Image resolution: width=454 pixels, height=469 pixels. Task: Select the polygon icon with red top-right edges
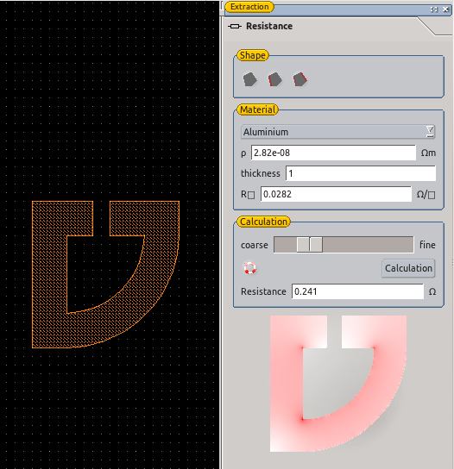point(300,79)
